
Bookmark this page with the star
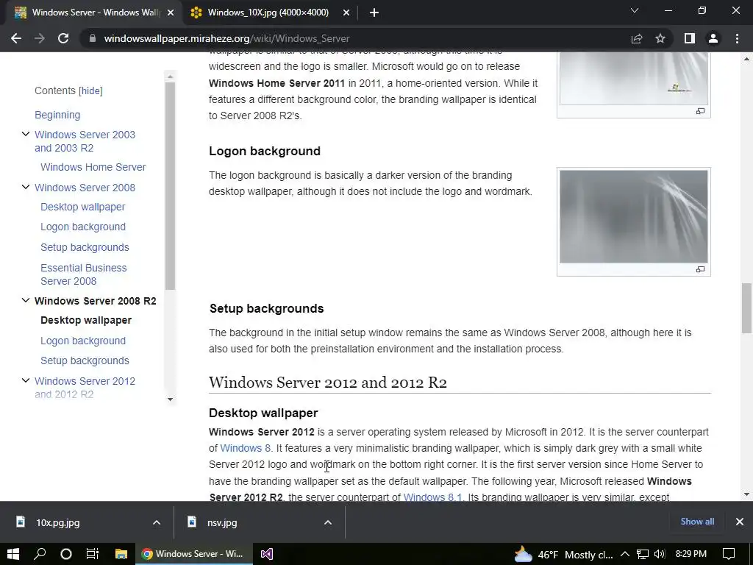(660, 38)
